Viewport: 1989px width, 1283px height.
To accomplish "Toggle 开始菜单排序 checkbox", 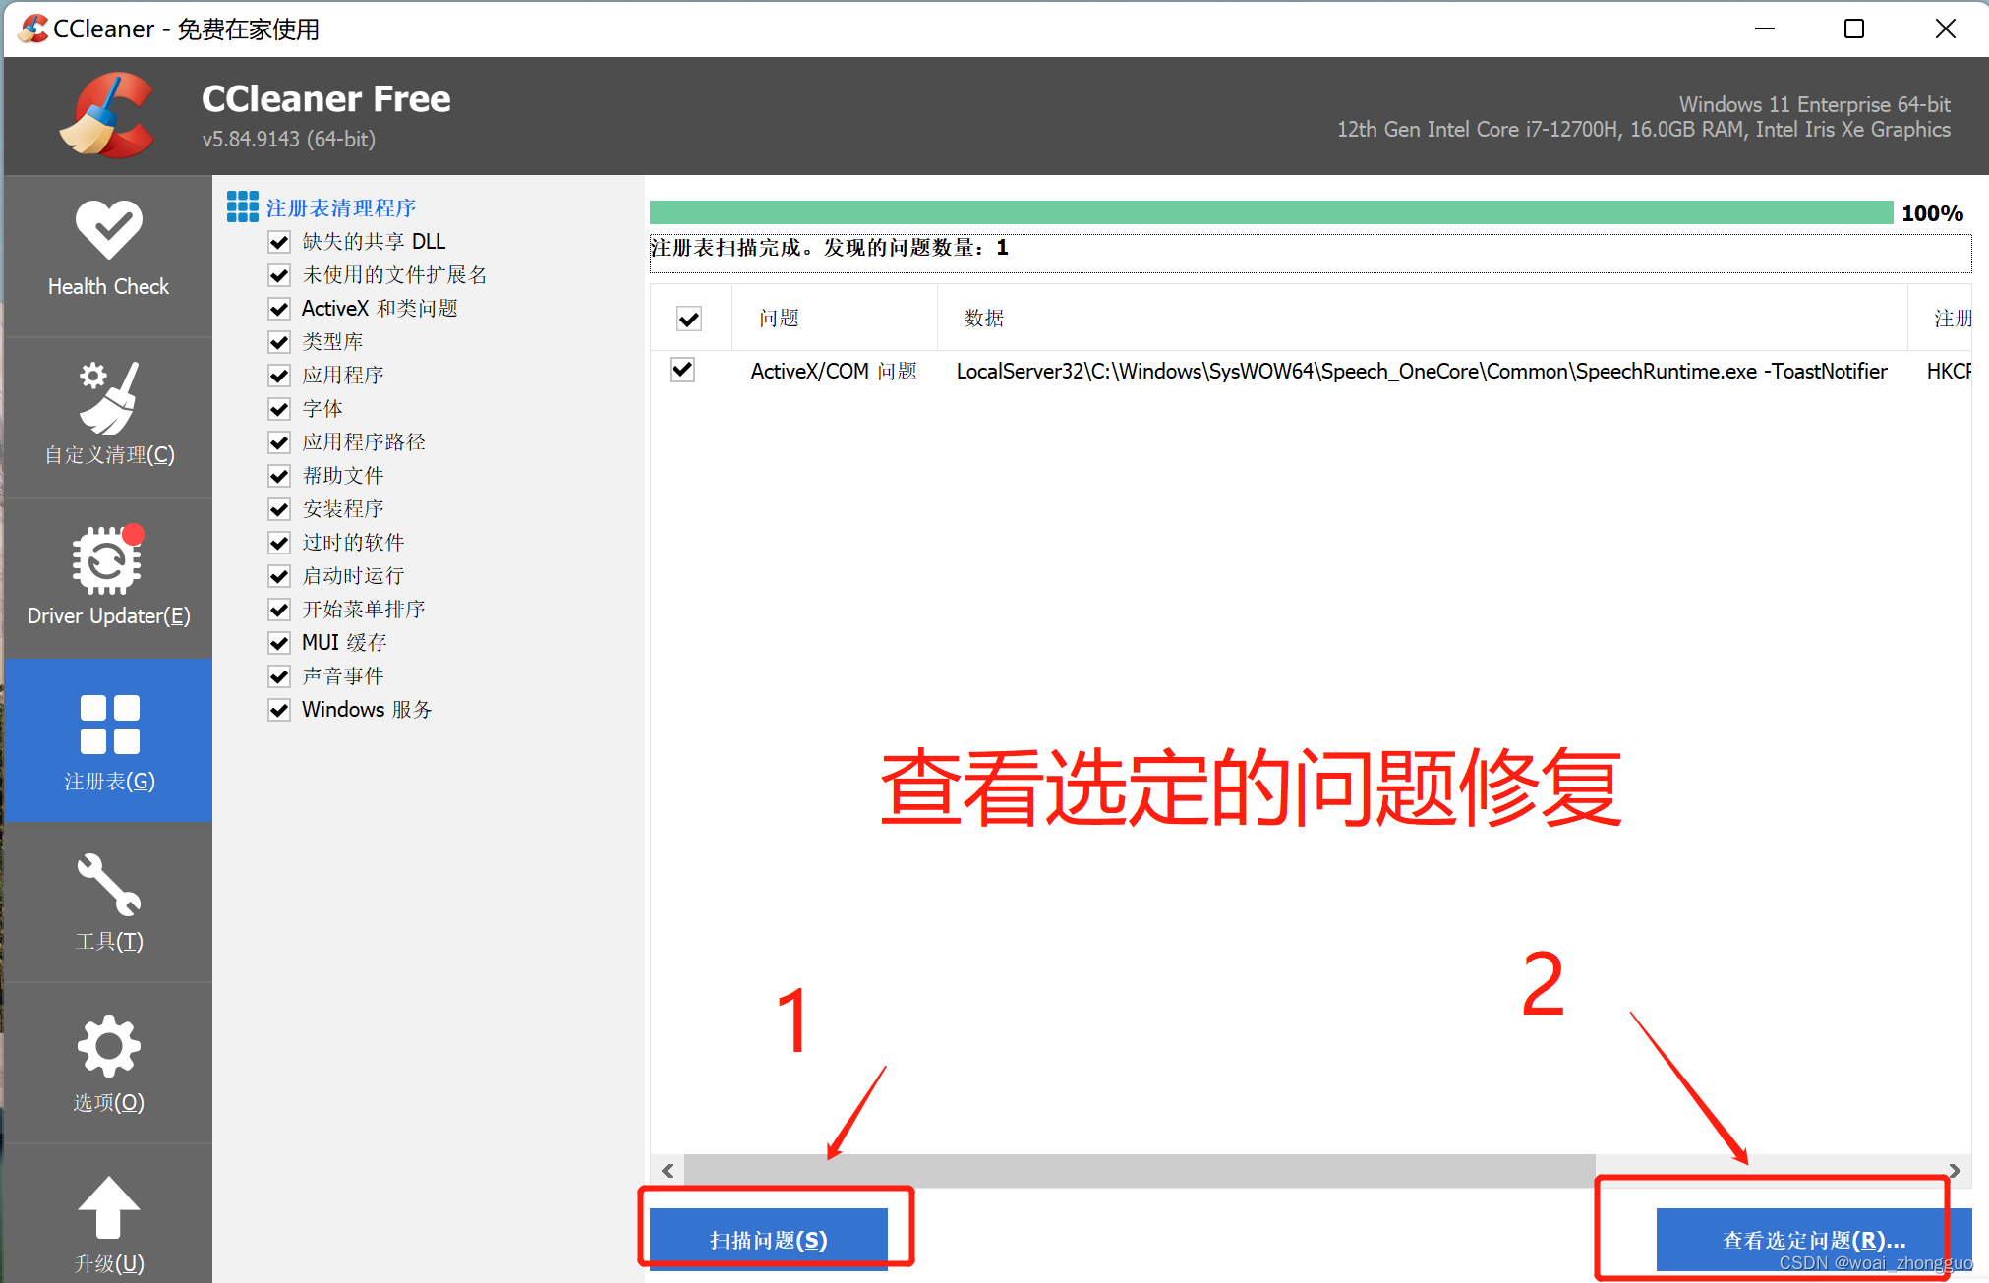I will 279,610.
